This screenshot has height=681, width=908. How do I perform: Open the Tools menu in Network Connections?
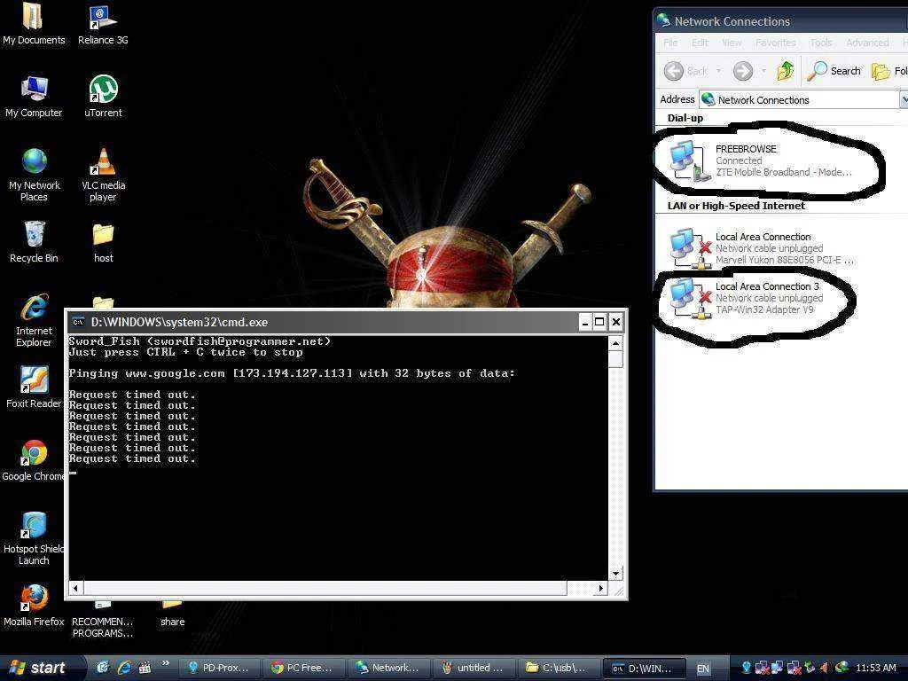(820, 43)
